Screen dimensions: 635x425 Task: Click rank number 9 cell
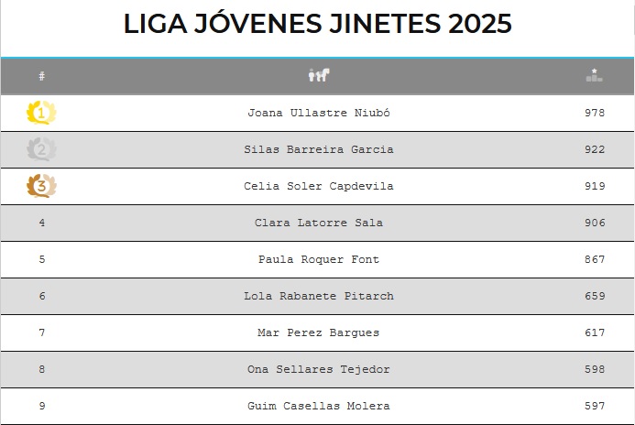tap(42, 406)
